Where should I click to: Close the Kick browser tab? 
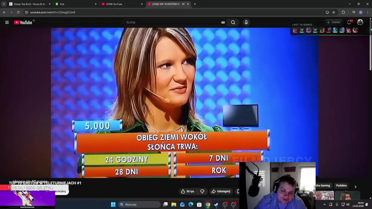(x=96, y=4)
